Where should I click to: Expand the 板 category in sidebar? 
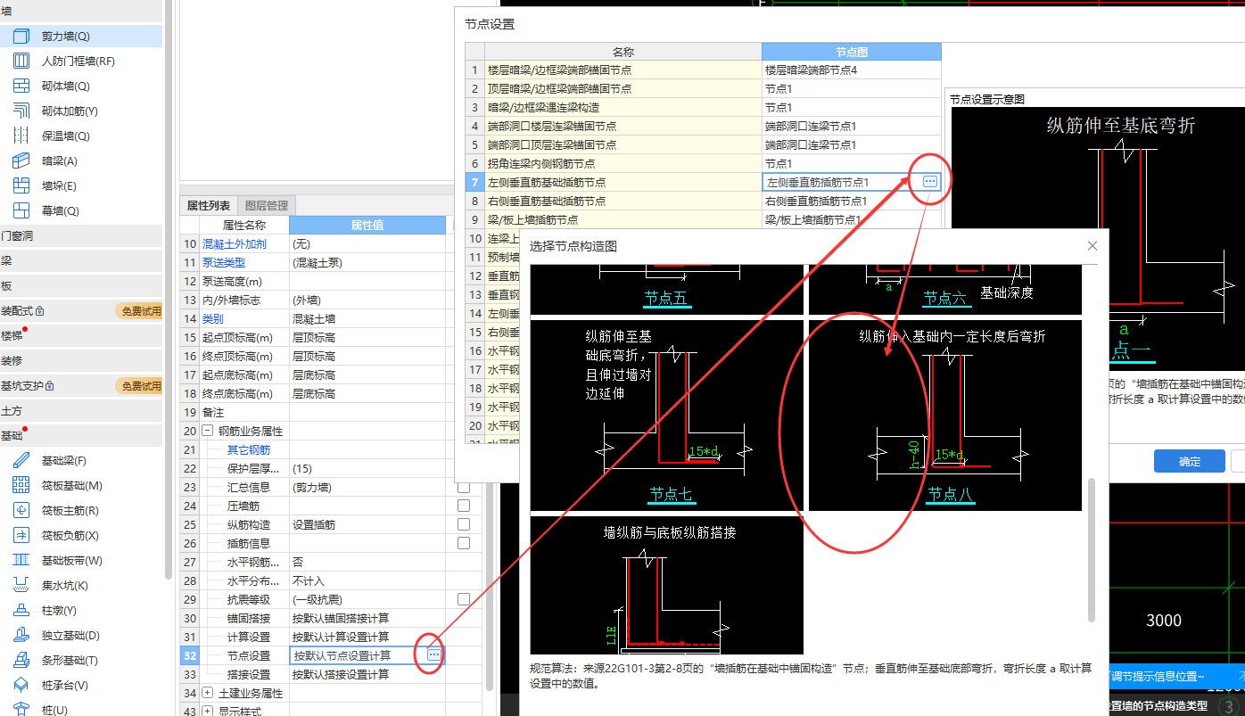pyautogui.click(x=80, y=286)
